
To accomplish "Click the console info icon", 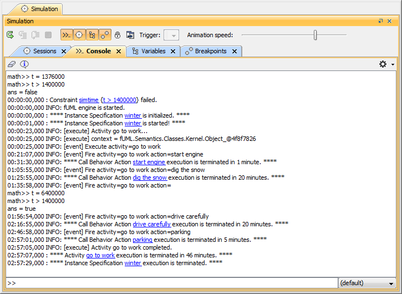I will click(x=24, y=64).
